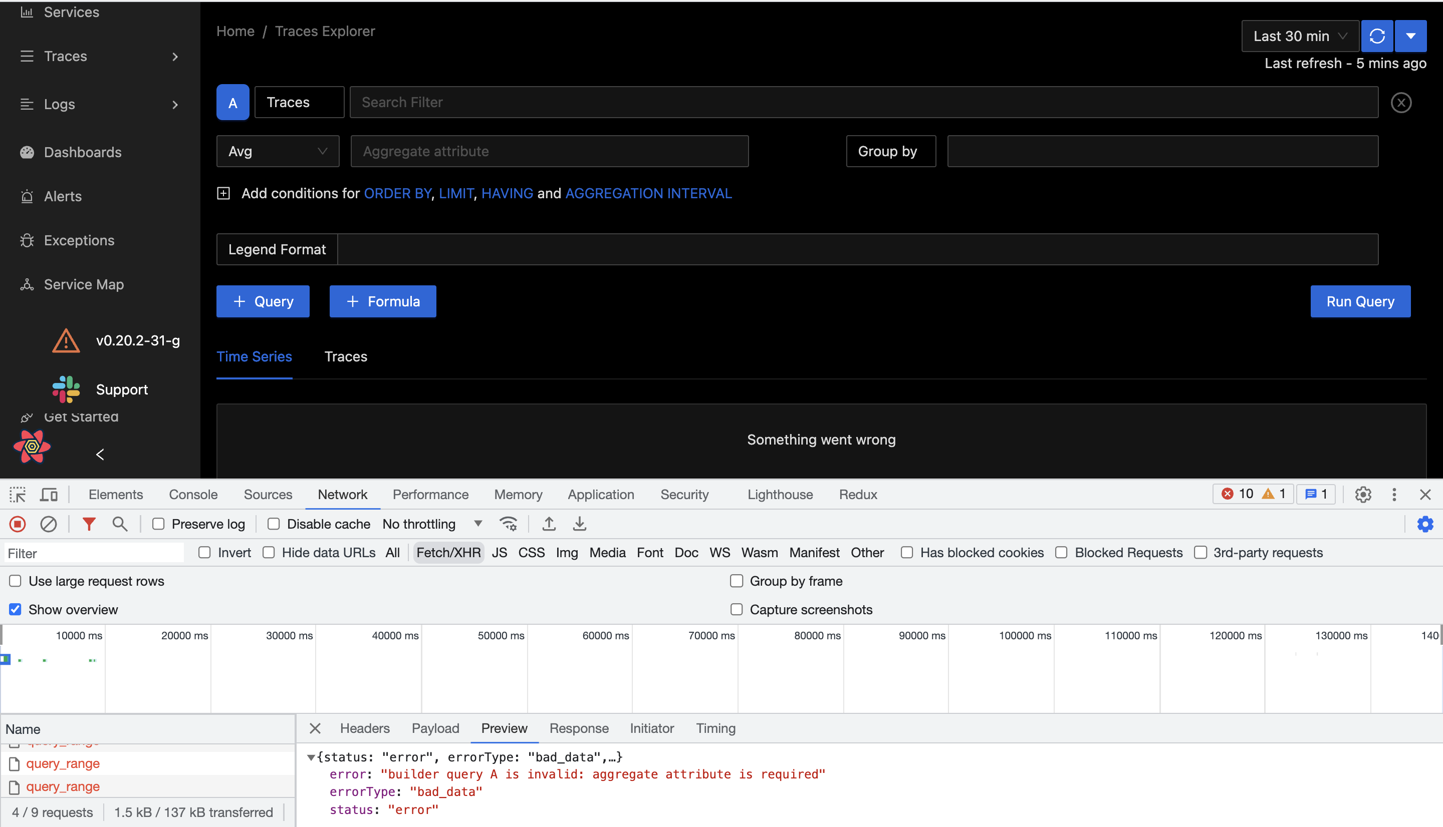1443x827 pixels.
Task: Uncheck the Show overview option
Action: coord(14,609)
